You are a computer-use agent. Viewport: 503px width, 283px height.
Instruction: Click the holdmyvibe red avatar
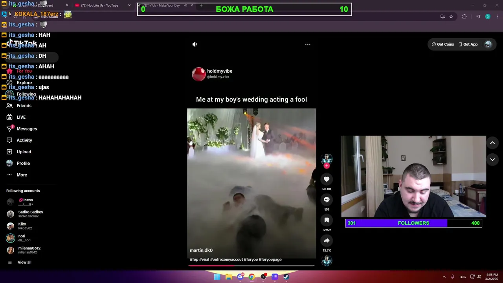(x=198, y=74)
